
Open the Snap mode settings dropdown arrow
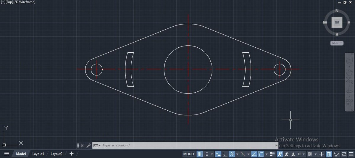point(212,154)
